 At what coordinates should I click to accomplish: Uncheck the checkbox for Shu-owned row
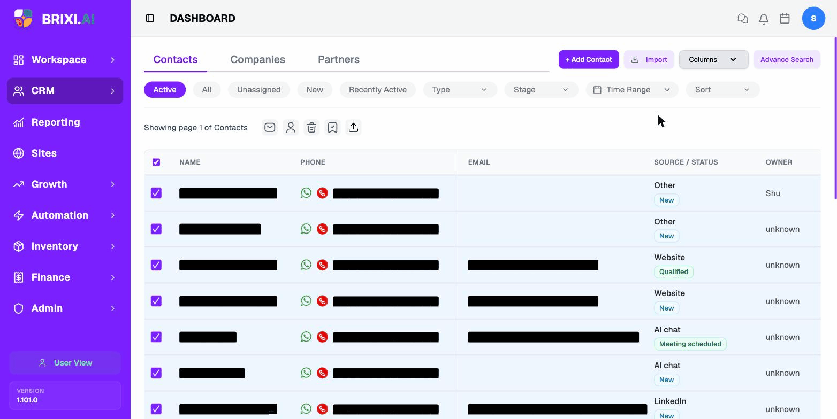tap(156, 193)
